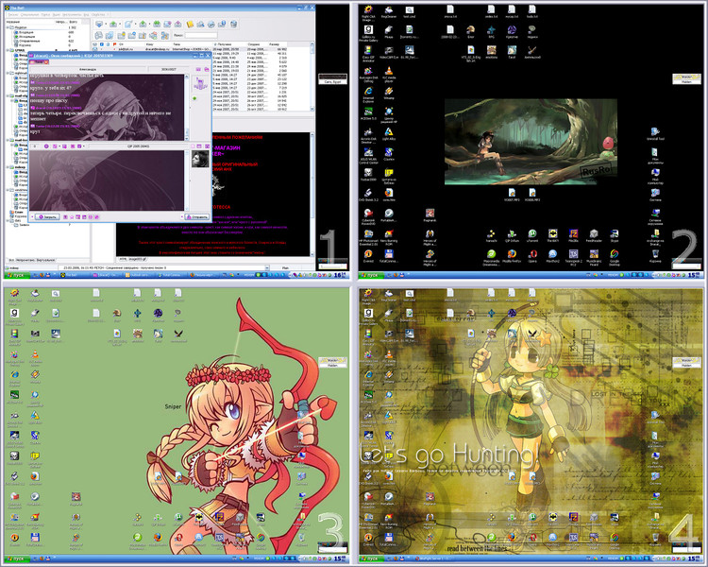708x567 pixels.
Task: Open the address book icon in The Bat! toolbar
Action: [x=190, y=24]
